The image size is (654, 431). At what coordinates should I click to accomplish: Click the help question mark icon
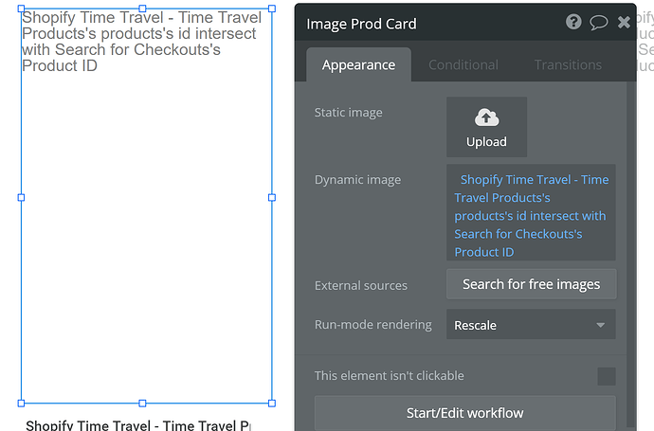coord(573,22)
